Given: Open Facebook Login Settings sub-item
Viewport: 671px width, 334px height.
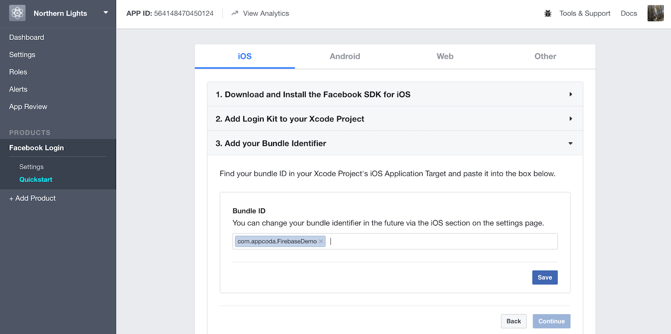Looking at the screenshot, I should point(31,167).
